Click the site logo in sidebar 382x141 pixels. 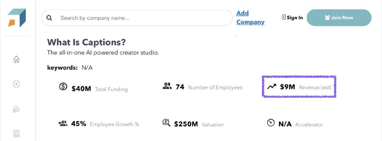tap(16, 18)
